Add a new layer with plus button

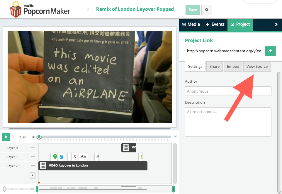point(33,175)
